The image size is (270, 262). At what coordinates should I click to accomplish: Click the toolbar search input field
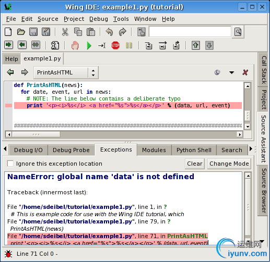tap(190, 32)
